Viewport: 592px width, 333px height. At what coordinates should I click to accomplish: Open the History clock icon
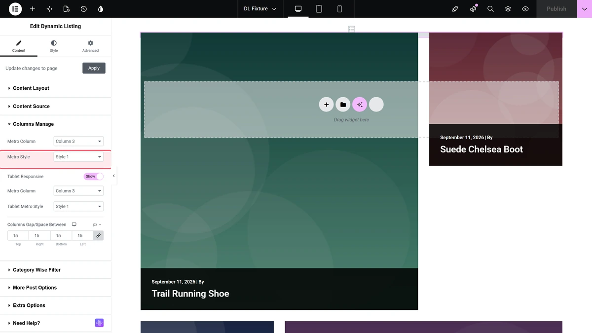point(84,9)
